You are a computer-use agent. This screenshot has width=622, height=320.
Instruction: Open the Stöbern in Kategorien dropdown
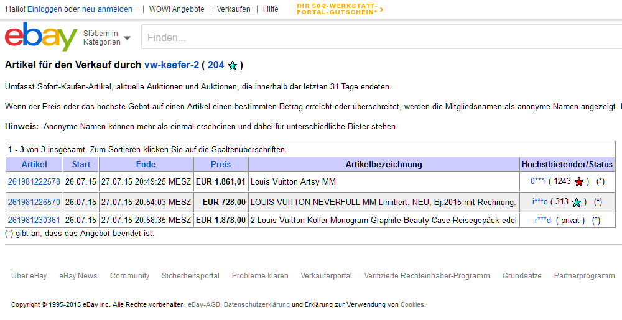[x=107, y=38]
